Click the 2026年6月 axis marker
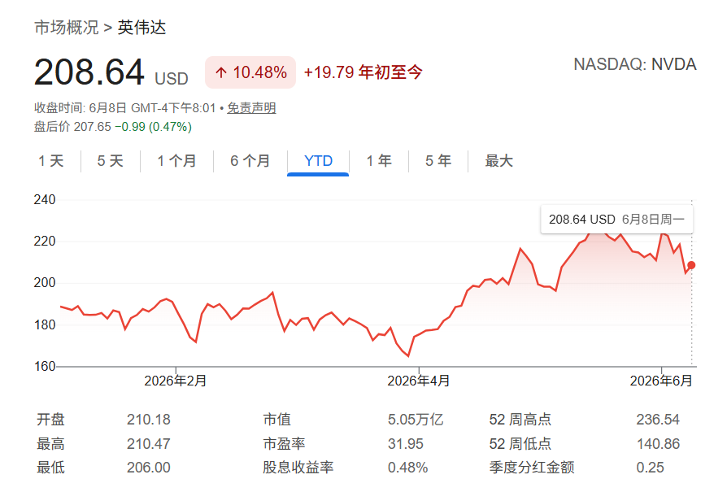Image resolution: width=727 pixels, height=492 pixels. (x=660, y=381)
